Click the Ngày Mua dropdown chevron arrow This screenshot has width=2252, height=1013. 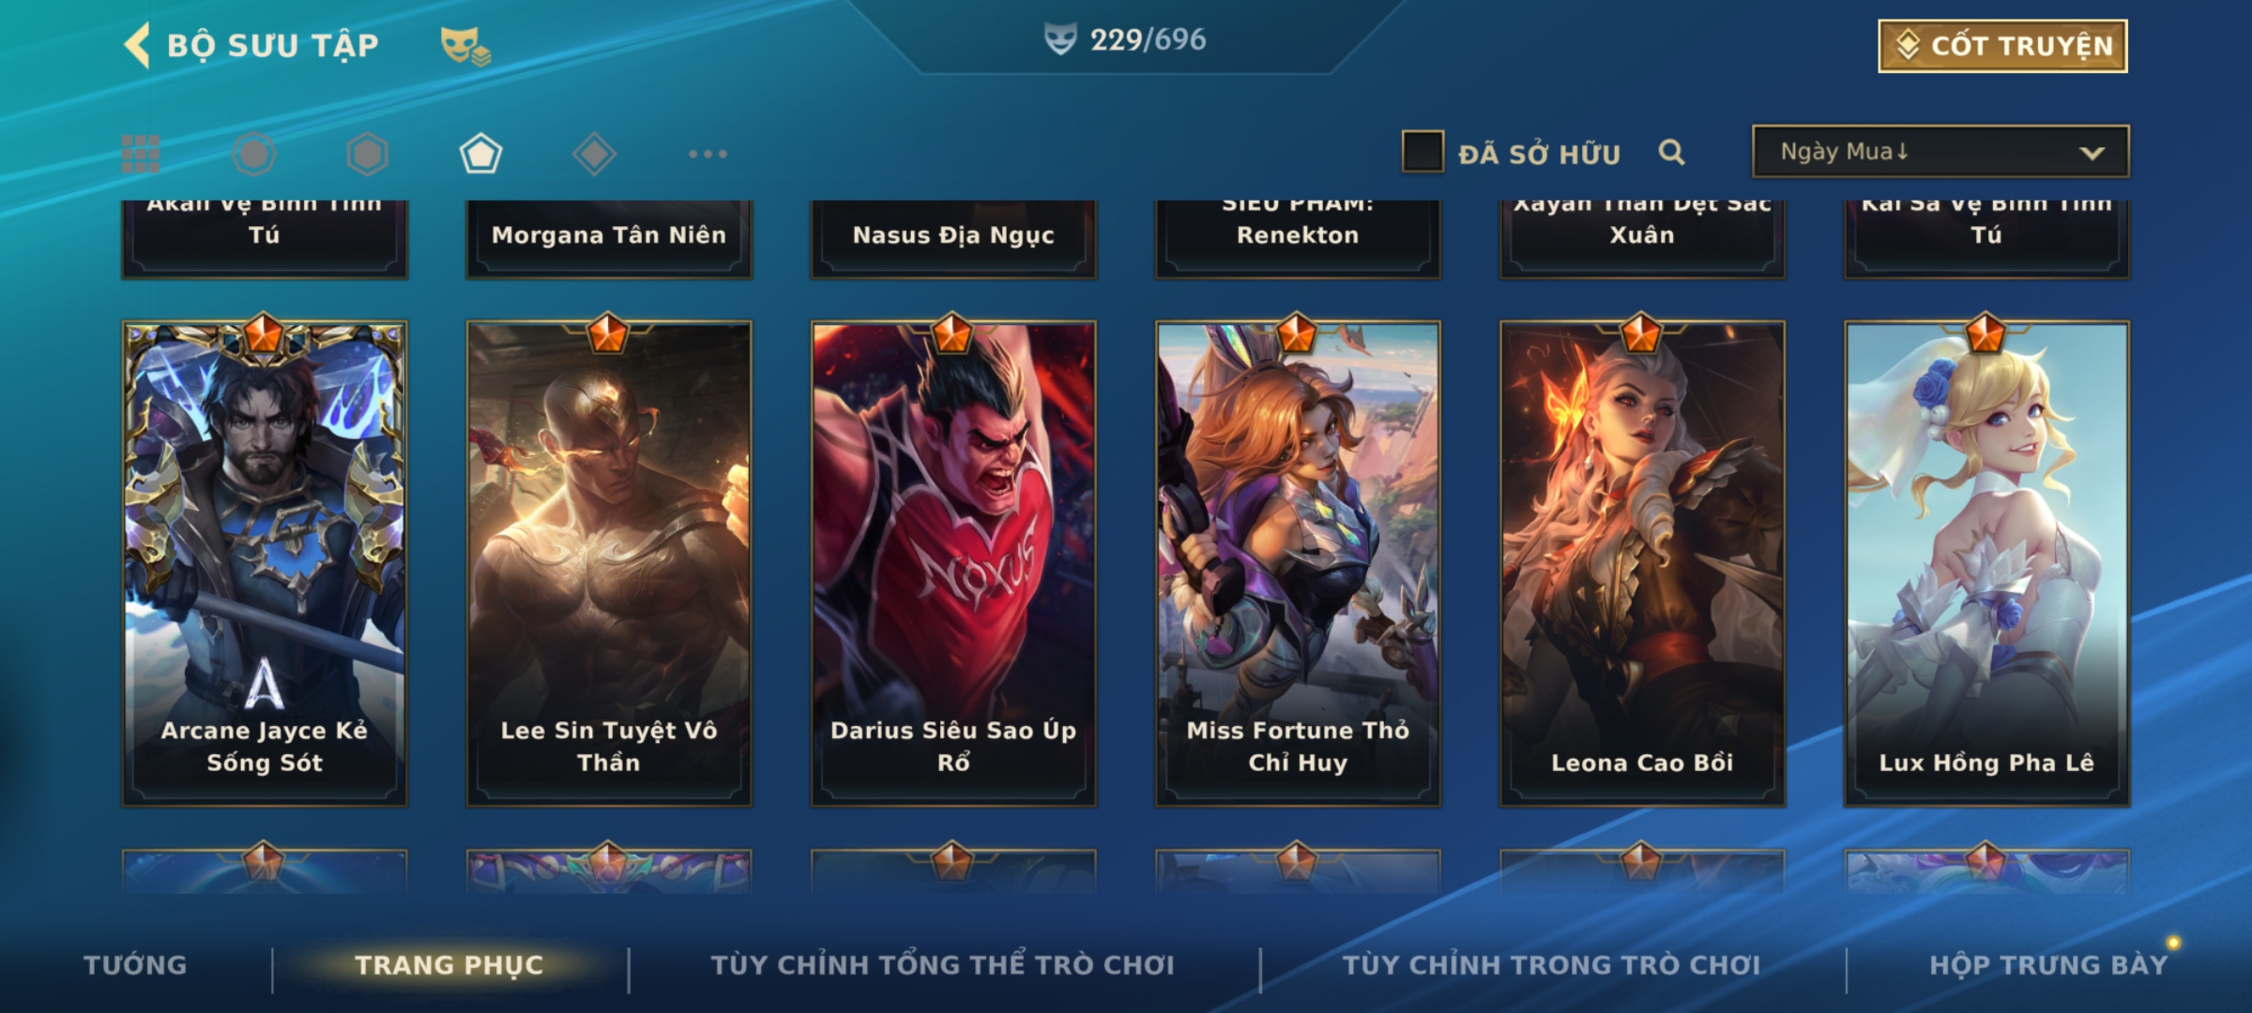2092,153
